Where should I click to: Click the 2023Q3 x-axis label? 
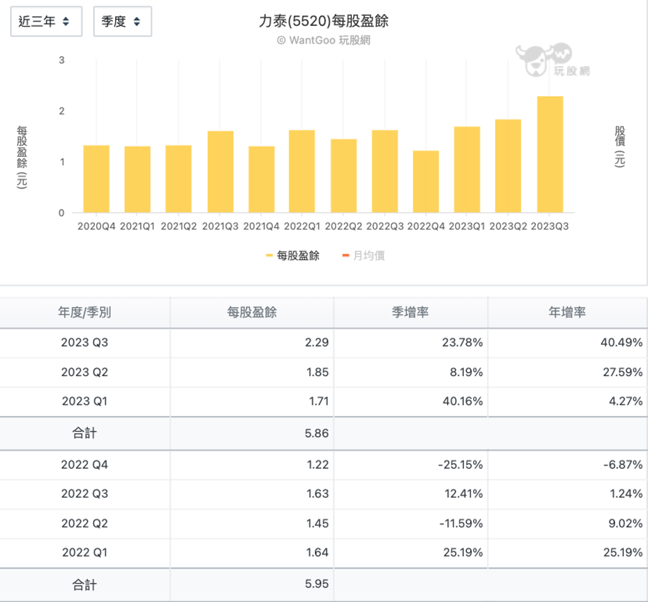(x=550, y=226)
